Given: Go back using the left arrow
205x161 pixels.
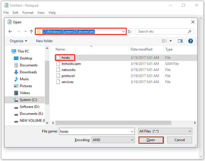Looking at the screenshot, I should tap(10, 31).
